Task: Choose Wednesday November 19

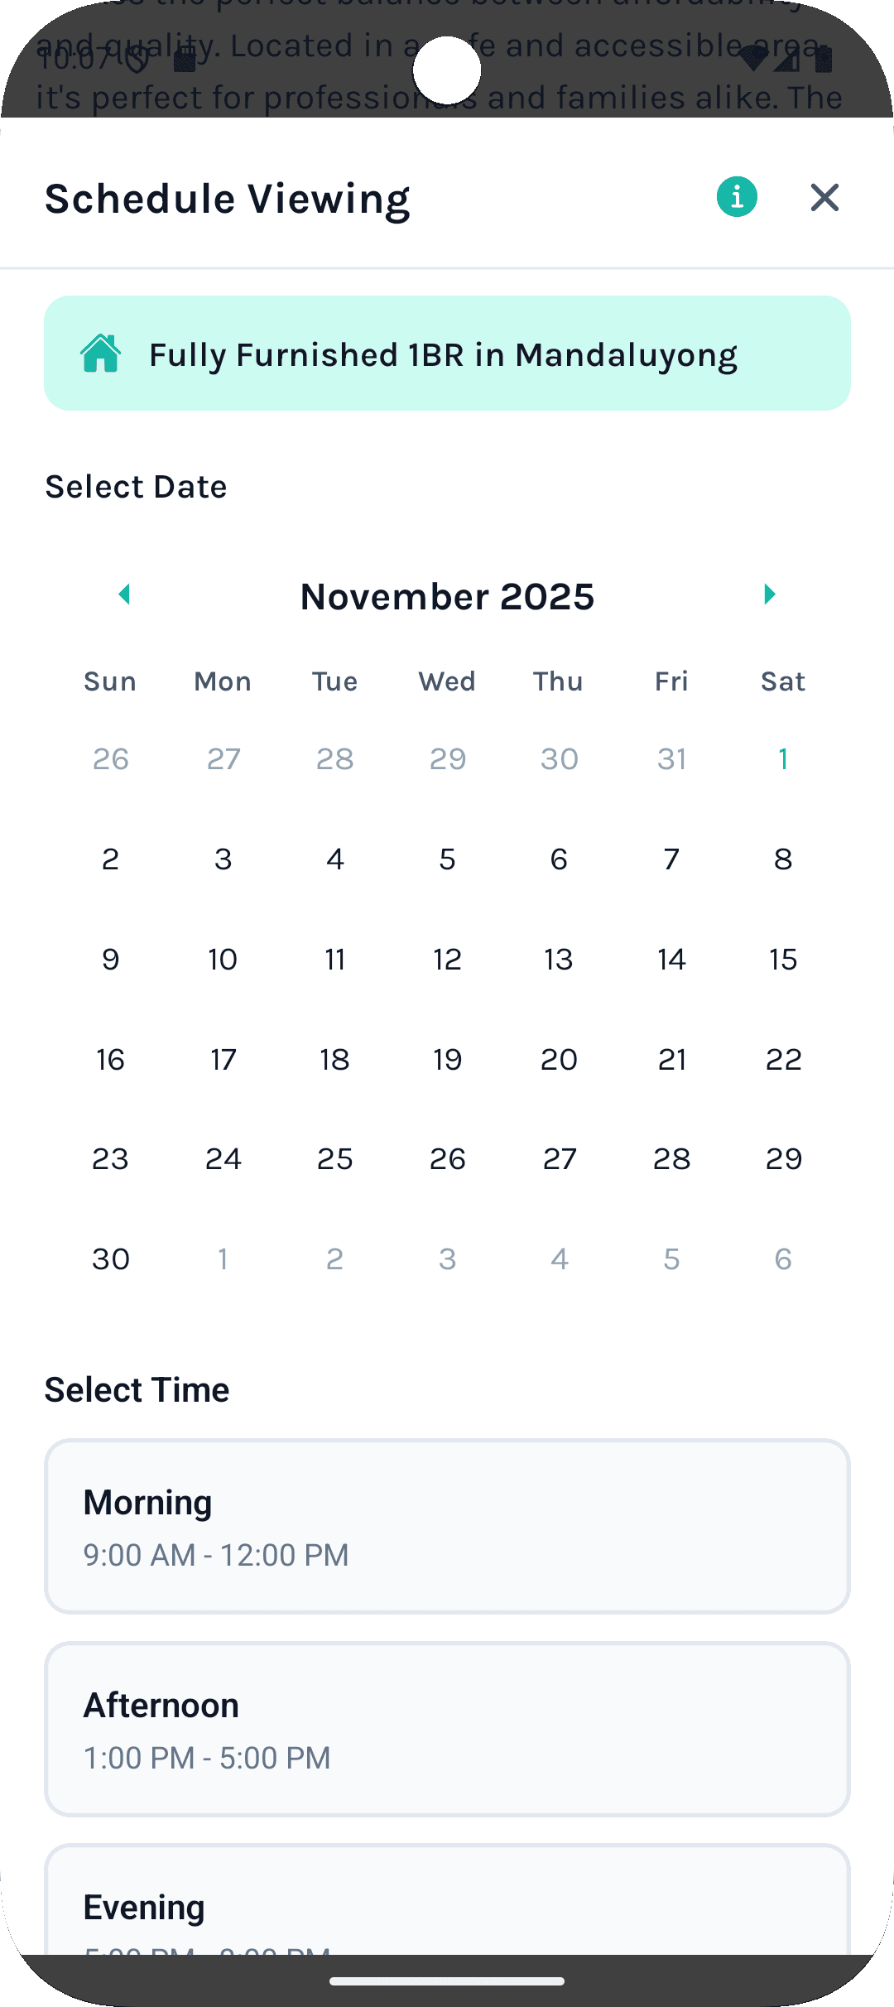Action: [x=446, y=1059]
